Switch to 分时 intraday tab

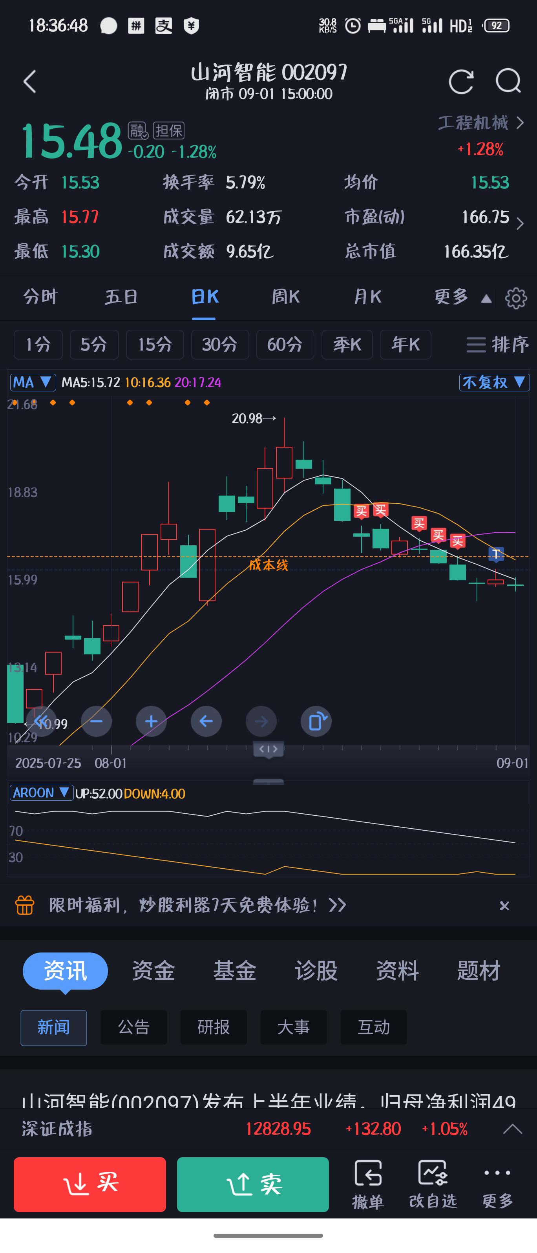(x=41, y=297)
